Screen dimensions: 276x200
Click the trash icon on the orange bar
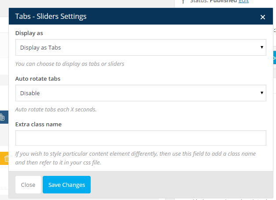click(x=6, y=158)
